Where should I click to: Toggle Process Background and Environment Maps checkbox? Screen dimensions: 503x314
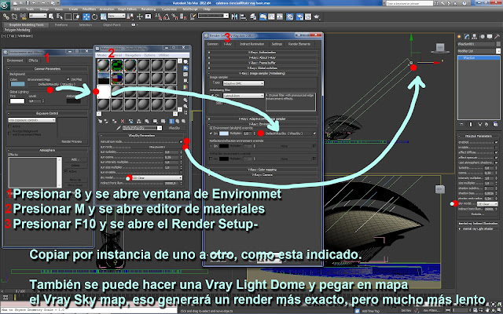coord(10,133)
